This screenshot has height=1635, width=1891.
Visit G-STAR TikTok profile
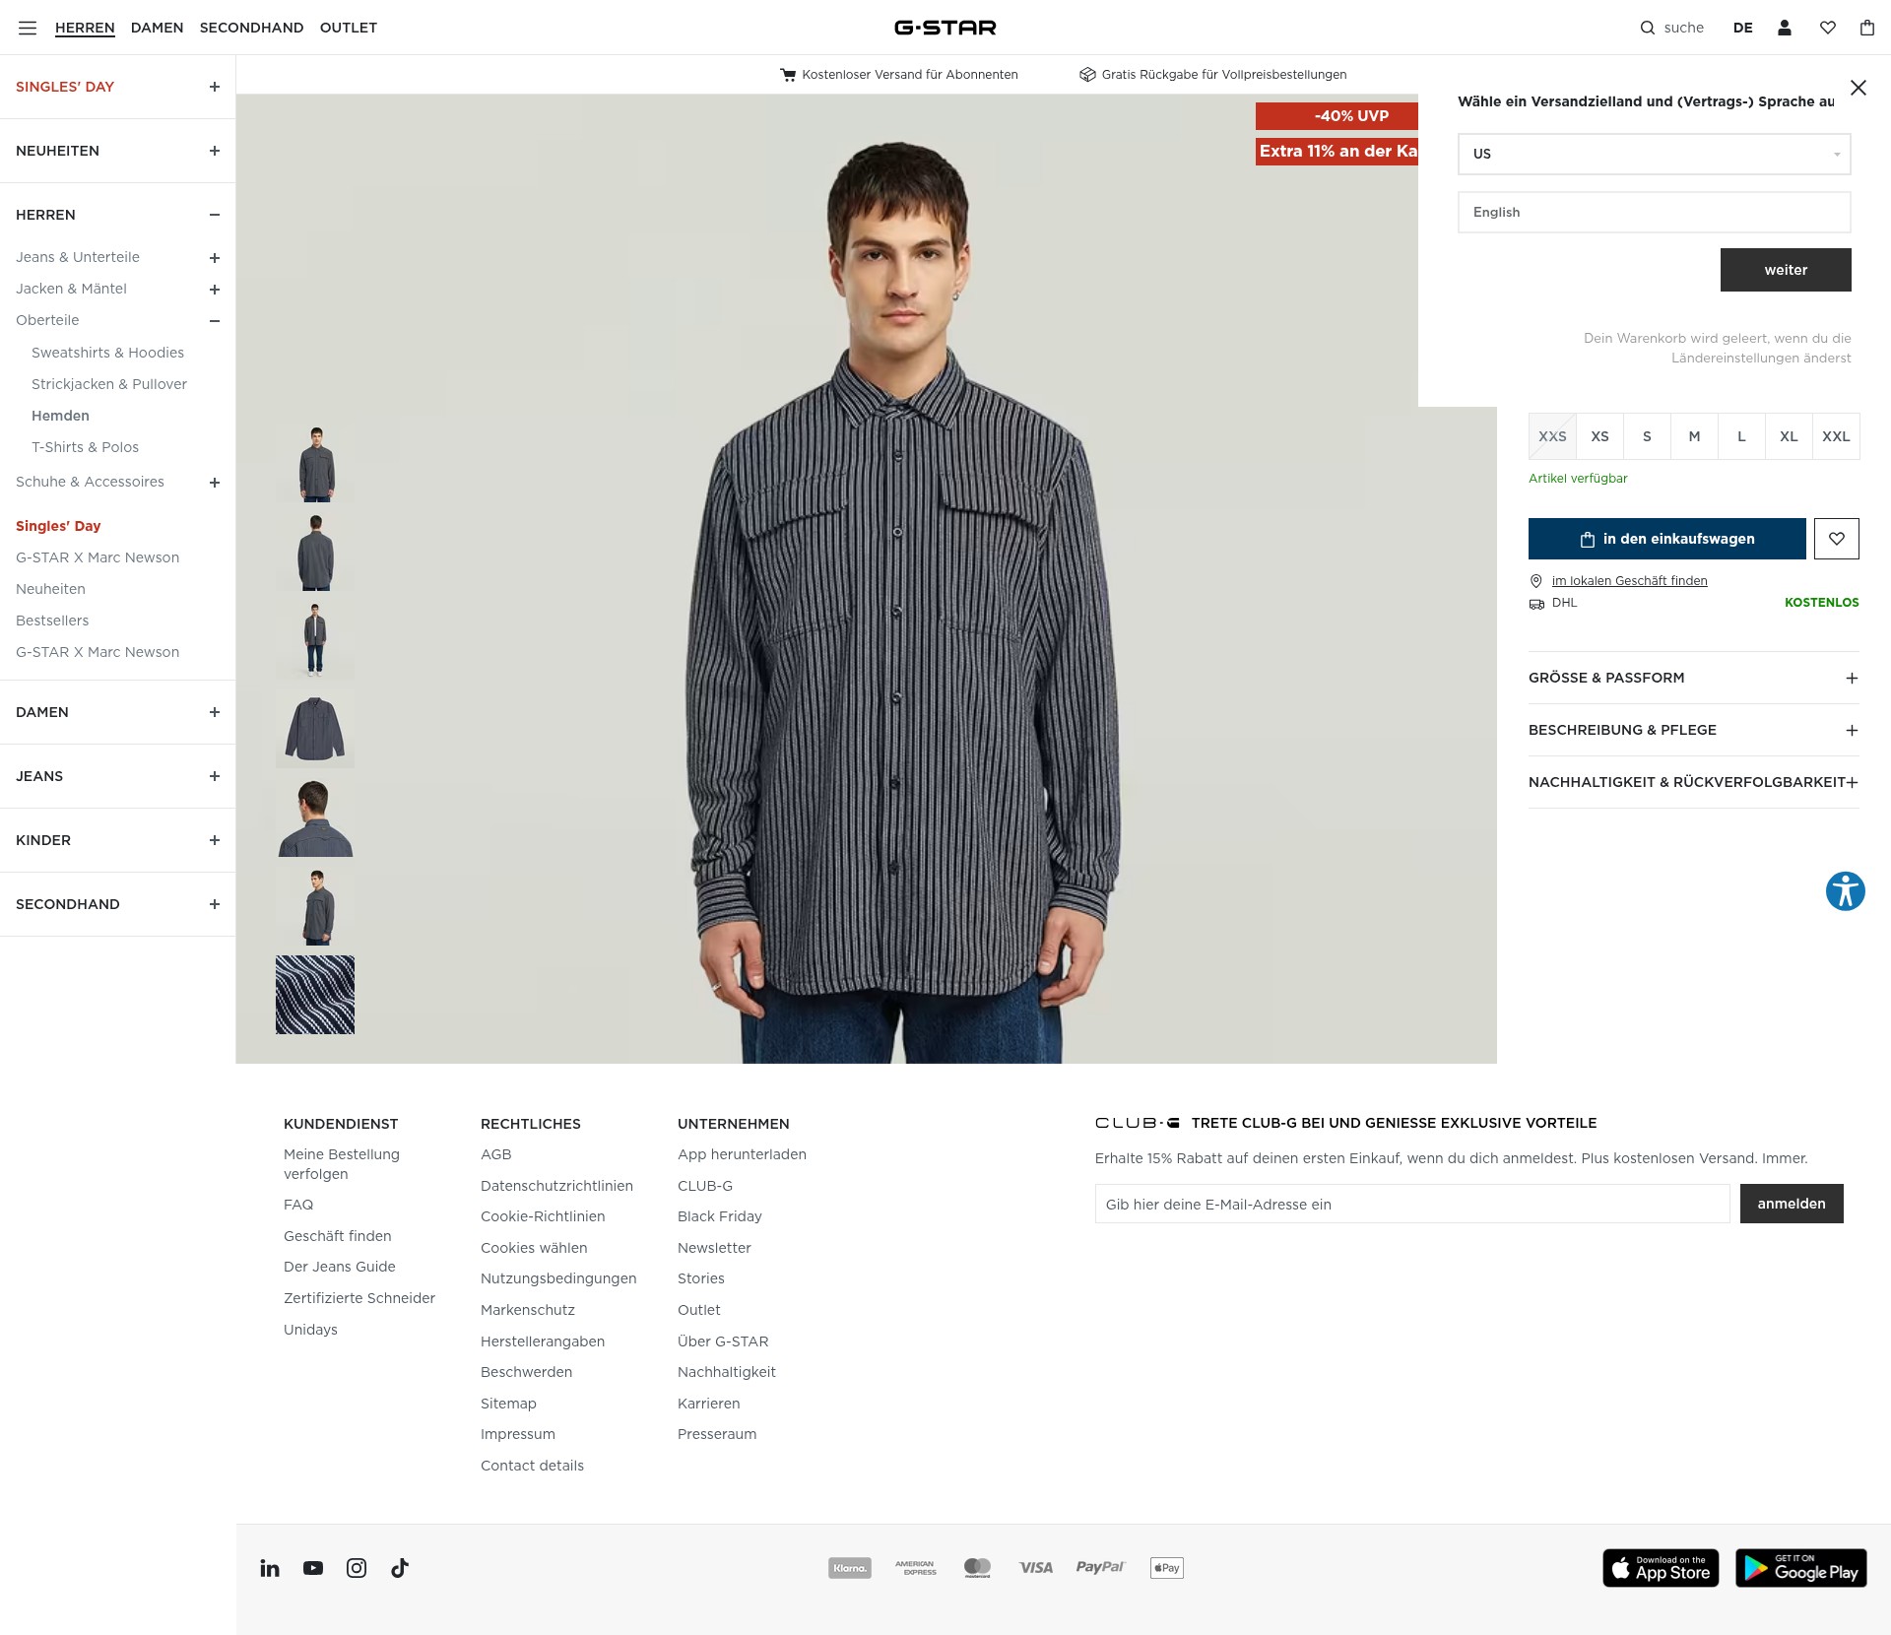pos(400,1568)
